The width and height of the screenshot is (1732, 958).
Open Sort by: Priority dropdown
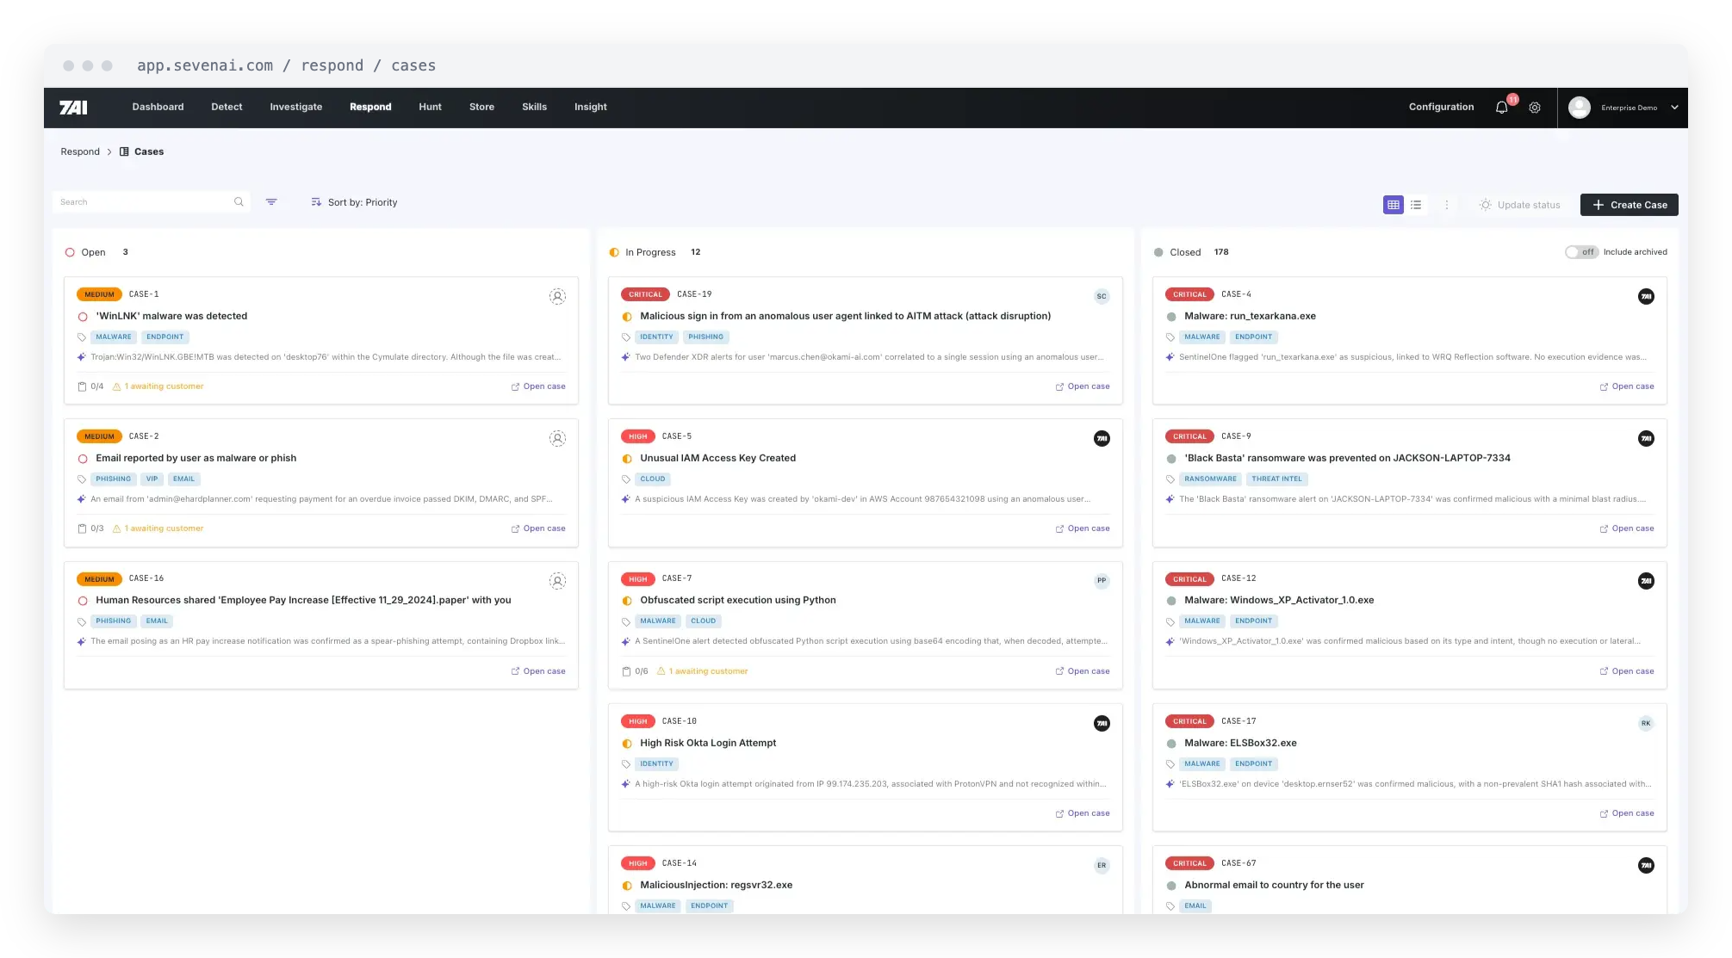(x=354, y=202)
